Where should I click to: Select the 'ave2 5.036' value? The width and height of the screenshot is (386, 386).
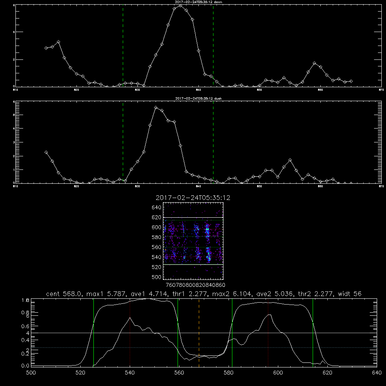pos(274,294)
